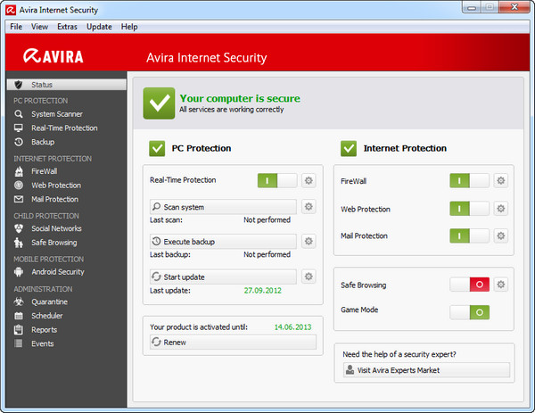Open the Scheduler in the sidebar

(x=47, y=316)
